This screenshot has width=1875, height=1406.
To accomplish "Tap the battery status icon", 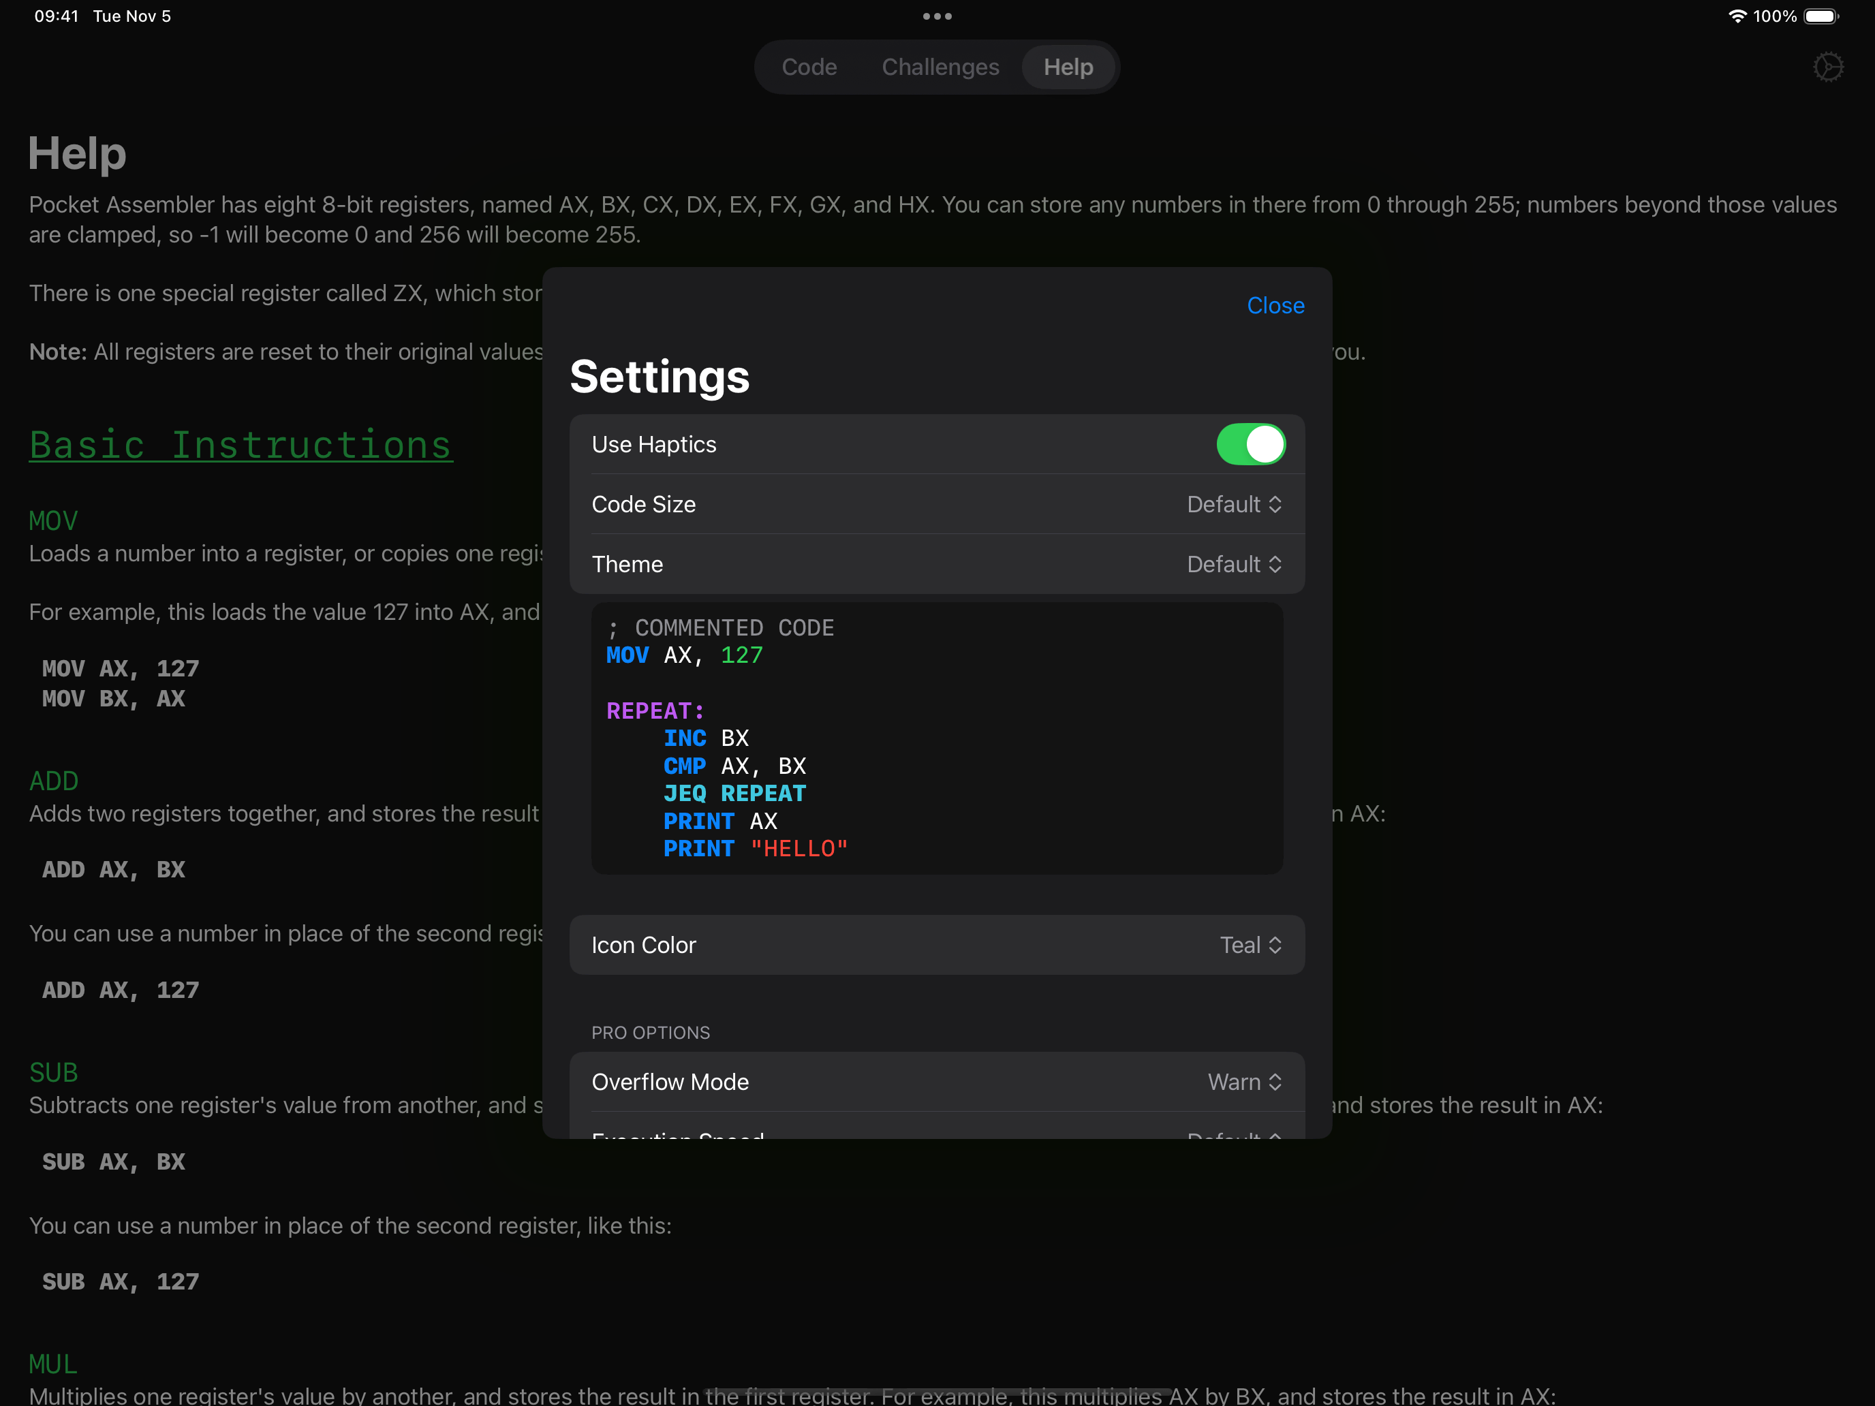I will (1820, 16).
